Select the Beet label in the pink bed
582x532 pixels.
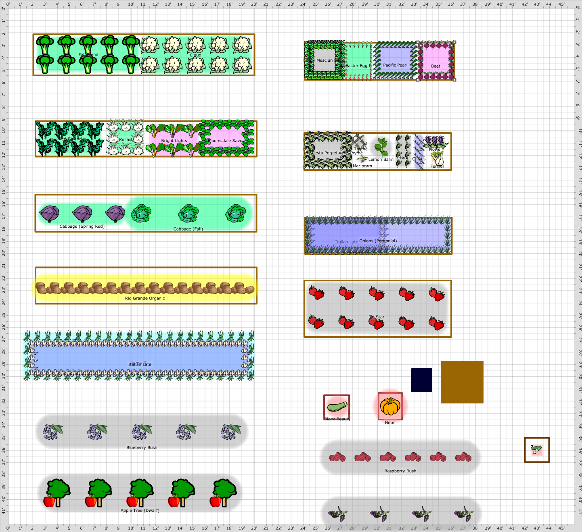(x=436, y=66)
